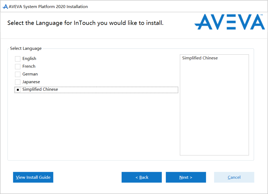The height and width of the screenshot is (194, 268).
Task: Click the large AVEVA logo
Action: [229, 22]
